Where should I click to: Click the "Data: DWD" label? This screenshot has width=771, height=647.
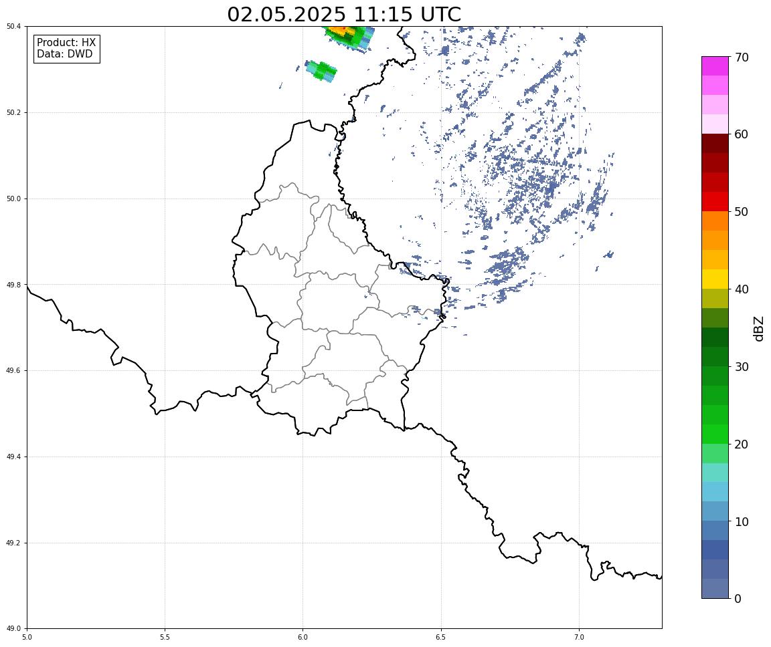pyautogui.click(x=64, y=54)
